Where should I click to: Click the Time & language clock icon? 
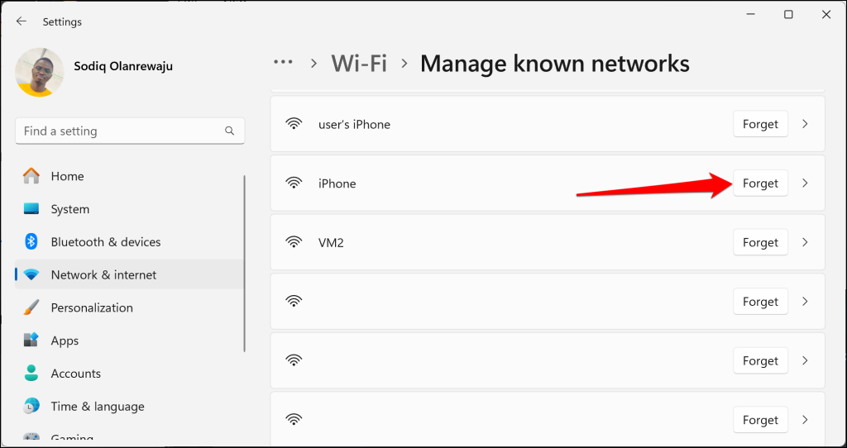(x=31, y=407)
